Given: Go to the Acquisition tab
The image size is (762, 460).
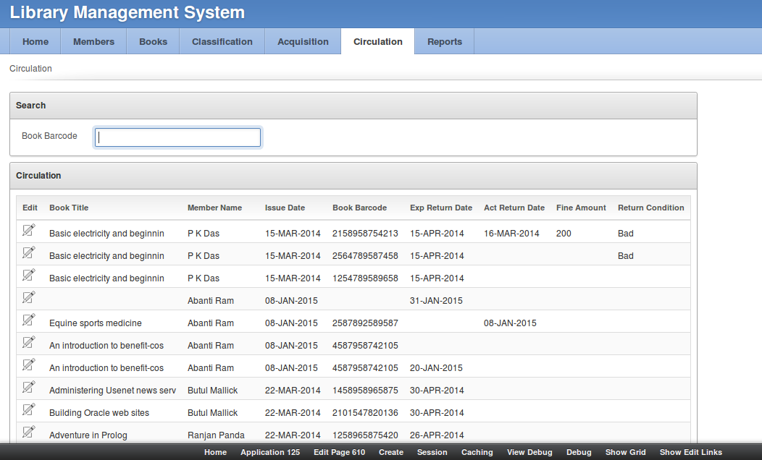Looking at the screenshot, I should (x=303, y=42).
